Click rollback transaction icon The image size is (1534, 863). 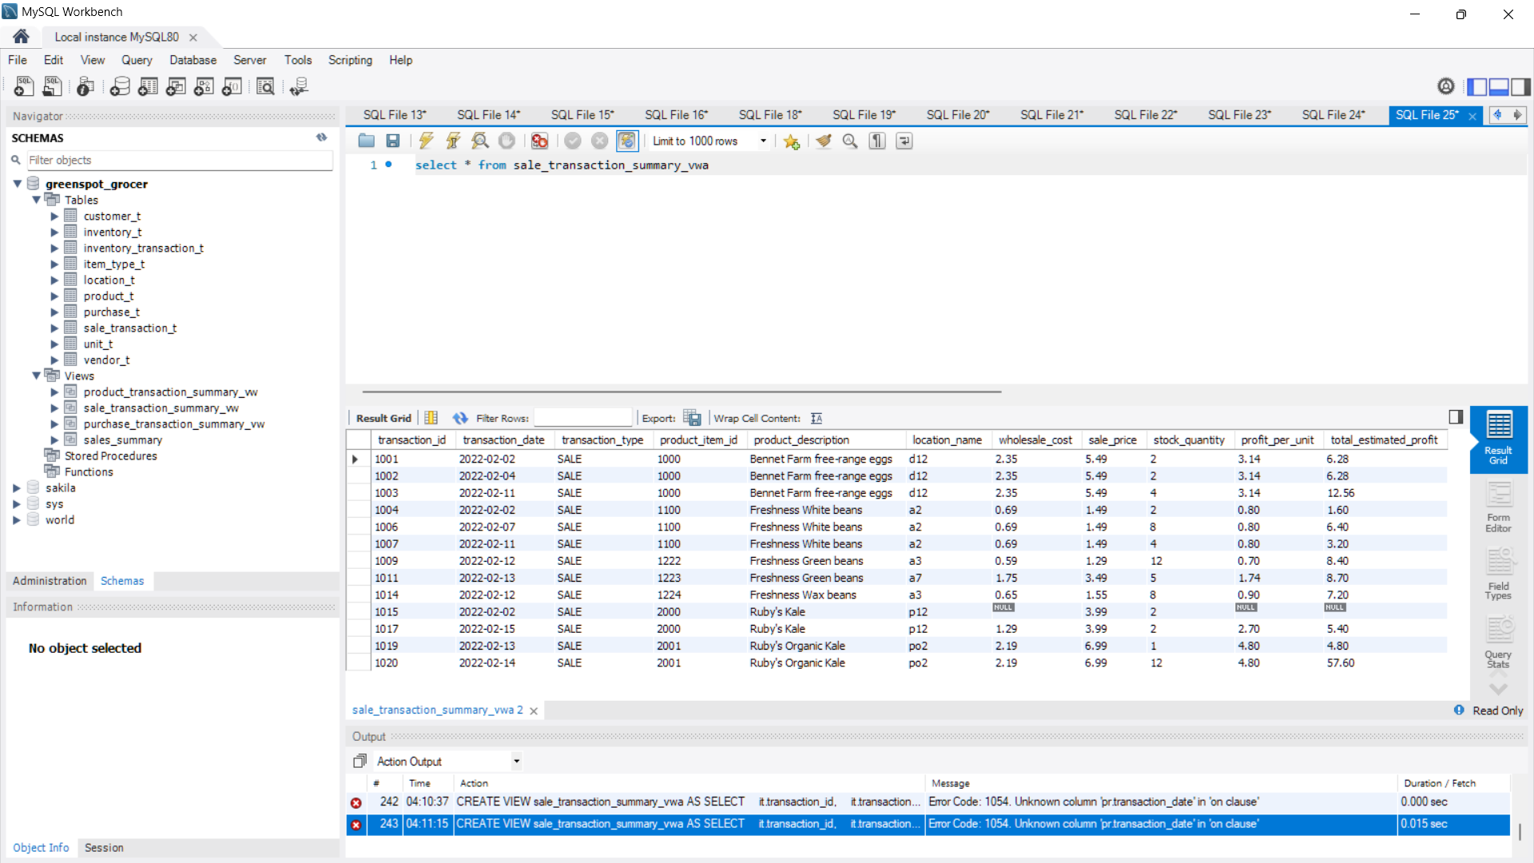(599, 141)
